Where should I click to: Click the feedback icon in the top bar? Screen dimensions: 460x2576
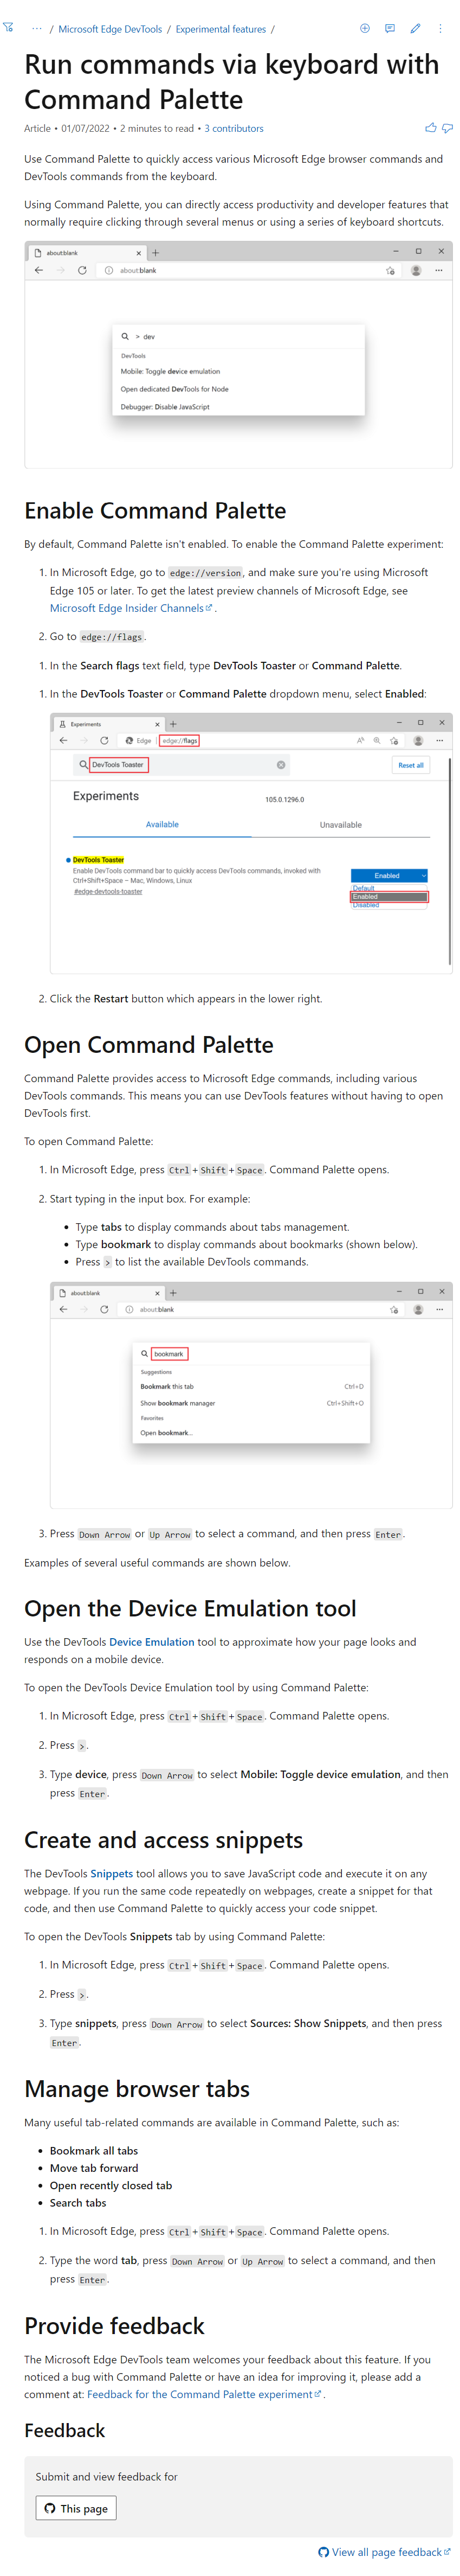coord(390,28)
